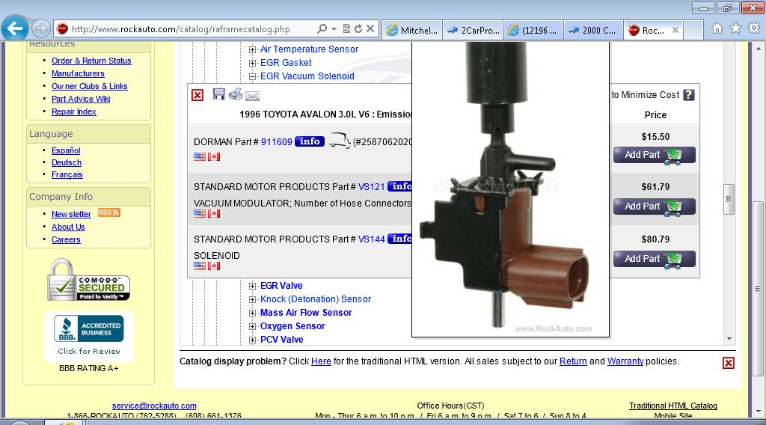Click the info badge for part VS121

point(400,186)
